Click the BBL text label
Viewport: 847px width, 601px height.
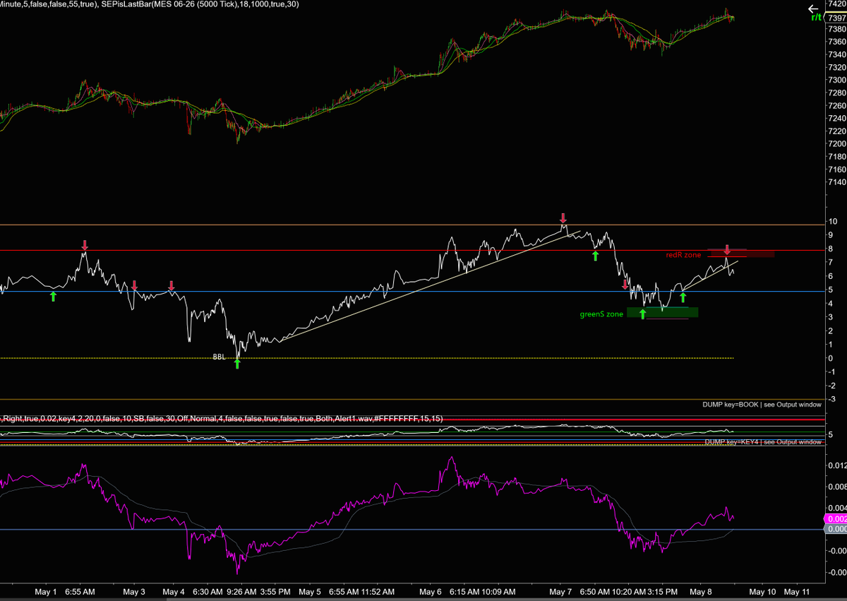click(220, 357)
